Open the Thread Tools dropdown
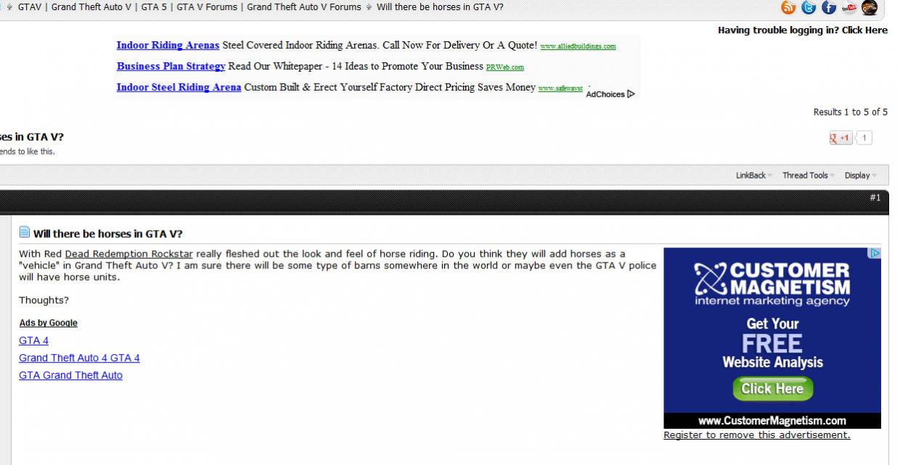The height and width of the screenshot is (465, 900). point(805,176)
